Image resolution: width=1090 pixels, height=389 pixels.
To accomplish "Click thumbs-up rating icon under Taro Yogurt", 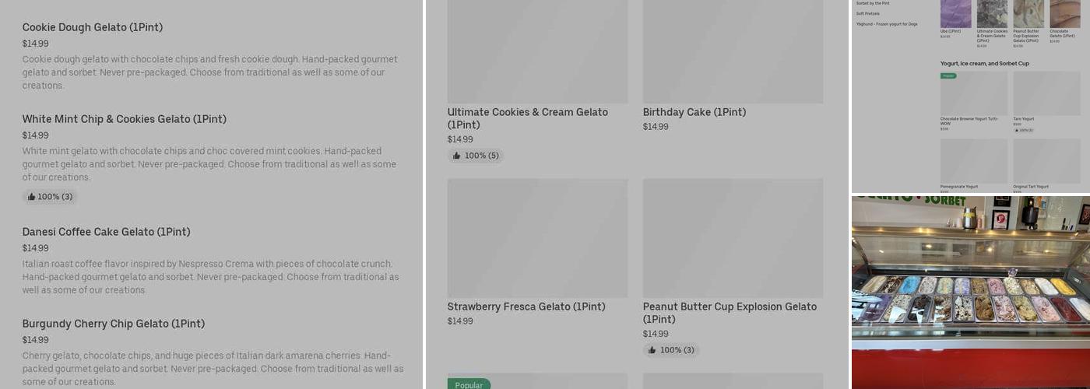I will pyautogui.click(x=1015, y=130).
